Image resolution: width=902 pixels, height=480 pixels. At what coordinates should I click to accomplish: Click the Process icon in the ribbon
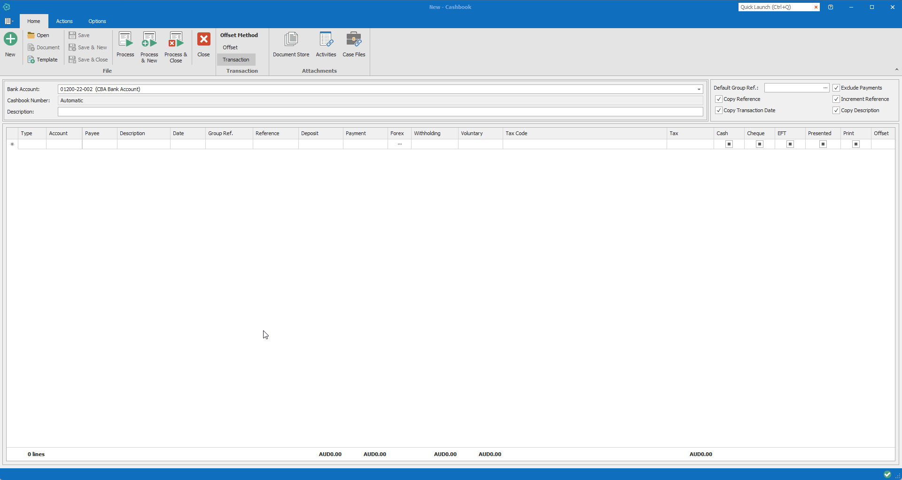[x=125, y=40]
